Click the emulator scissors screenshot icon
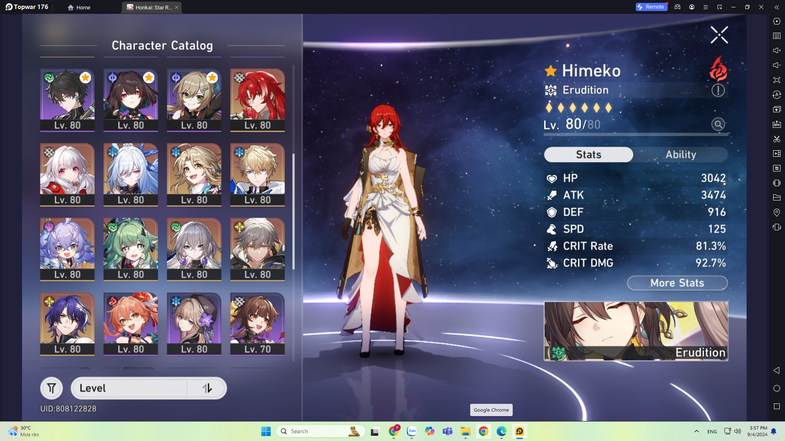 tap(777, 139)
